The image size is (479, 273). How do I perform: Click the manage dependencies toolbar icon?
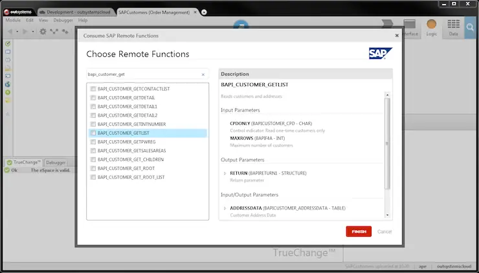[x=65, y=32]
